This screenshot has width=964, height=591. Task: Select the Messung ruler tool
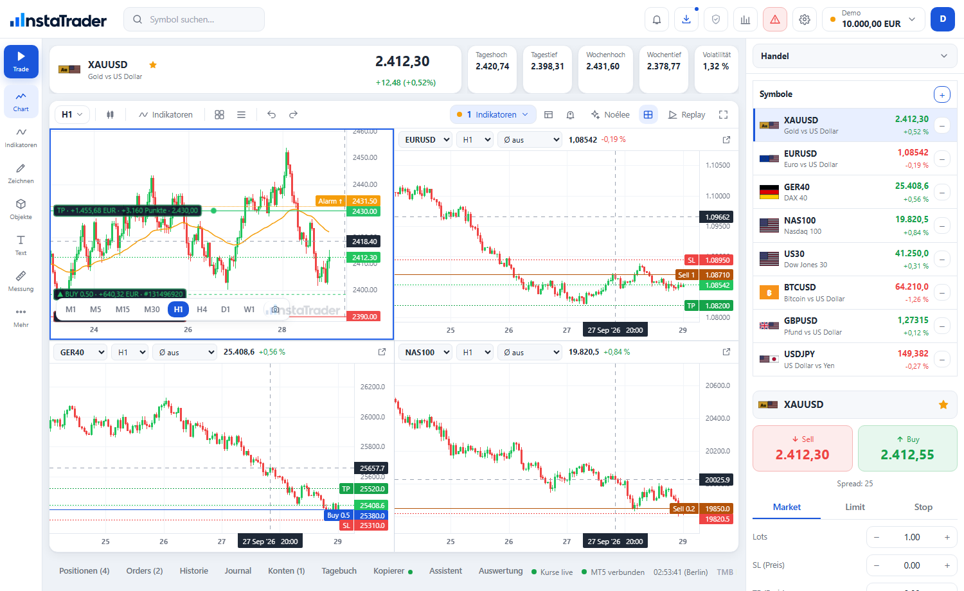pos(21,281)
